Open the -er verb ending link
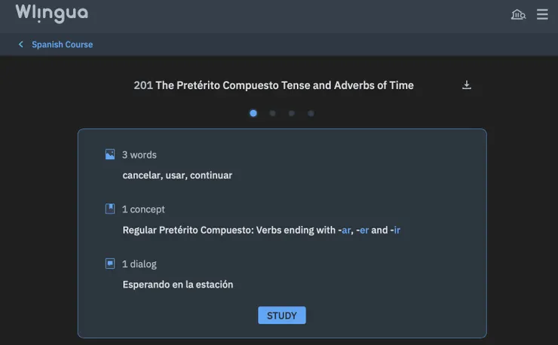 (x=363, y=231)
